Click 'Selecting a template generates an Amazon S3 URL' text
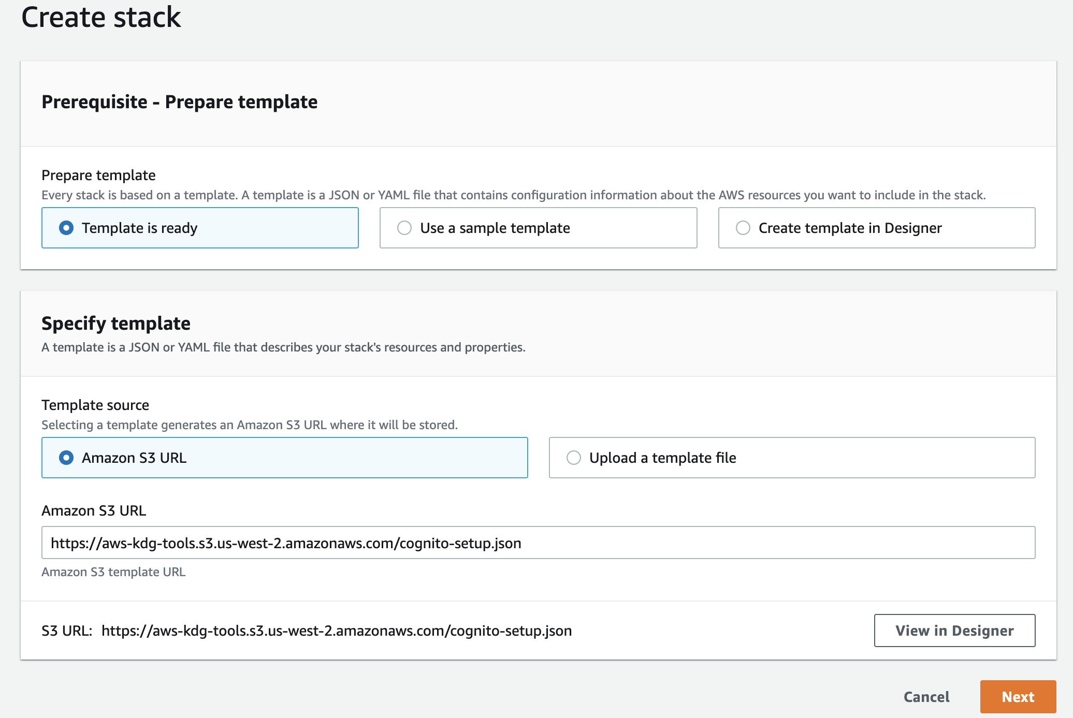Image resolution: width=1073 pixels, height=718 pixels. click(x=250, y=425)
